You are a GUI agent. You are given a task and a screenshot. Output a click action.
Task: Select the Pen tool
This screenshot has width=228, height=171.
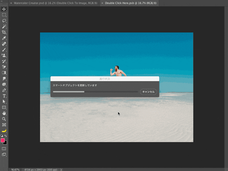point(4,90)
